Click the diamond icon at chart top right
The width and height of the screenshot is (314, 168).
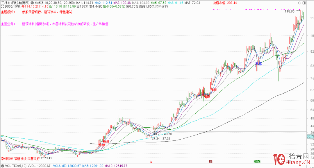[299, 3]
